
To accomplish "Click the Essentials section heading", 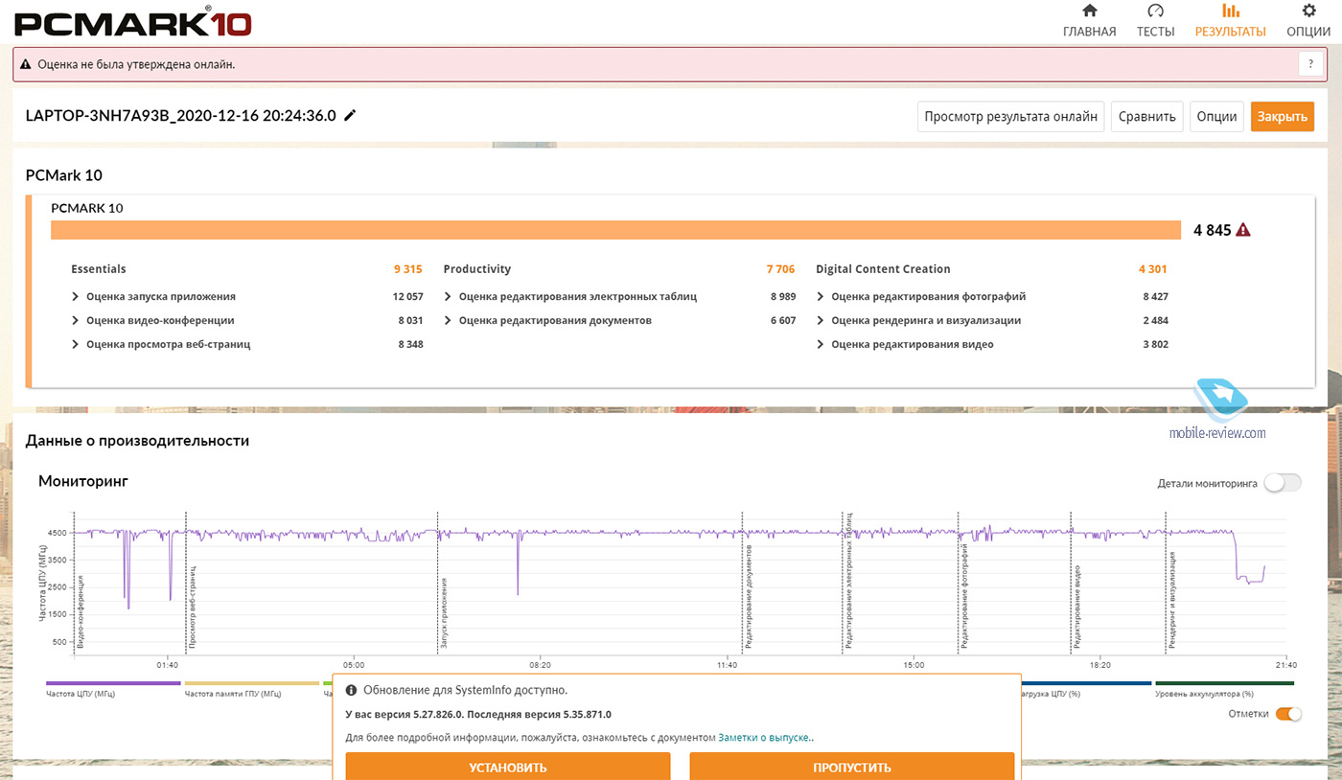I will coord(99,269).
